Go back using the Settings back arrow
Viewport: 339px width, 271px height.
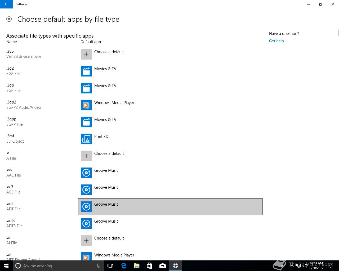click(6, 4)
